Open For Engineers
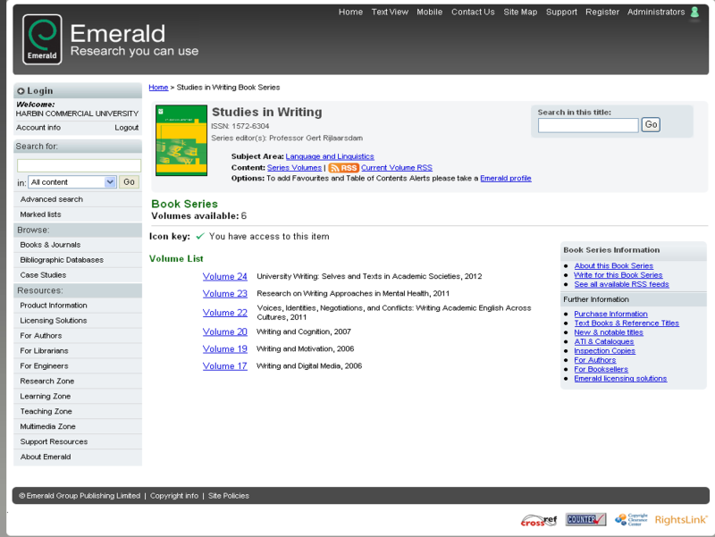 click(44, 365)
